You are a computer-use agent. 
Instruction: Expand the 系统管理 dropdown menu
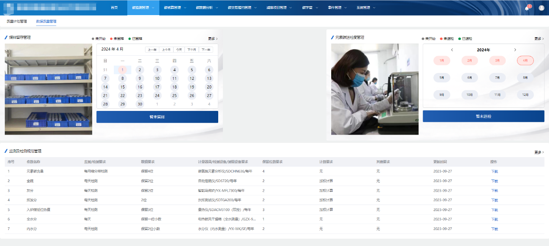(x=366, y=8)
